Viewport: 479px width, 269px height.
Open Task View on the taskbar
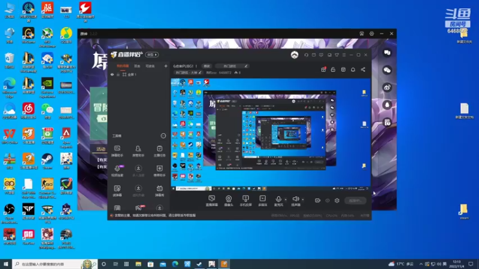116,264
